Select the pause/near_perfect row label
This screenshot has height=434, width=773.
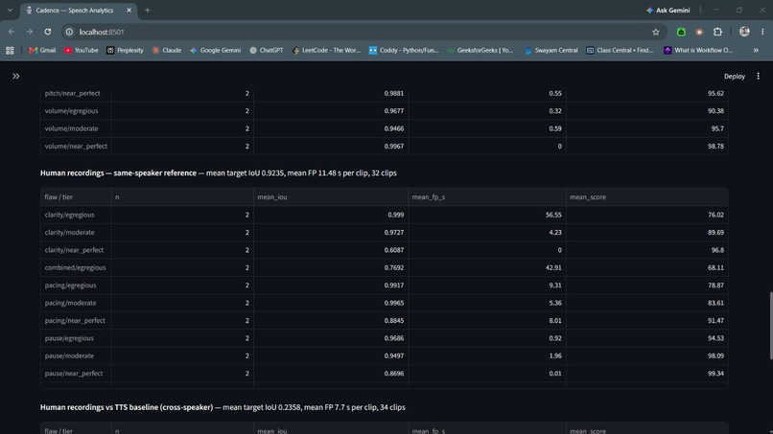coord(74,374)
